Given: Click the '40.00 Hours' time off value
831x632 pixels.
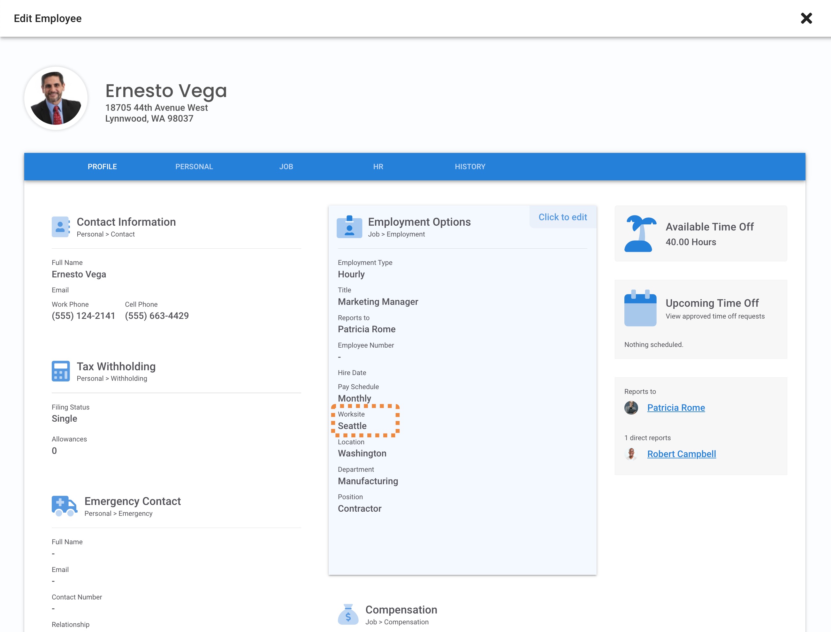Looking at the screenshot, I should 690,242.
